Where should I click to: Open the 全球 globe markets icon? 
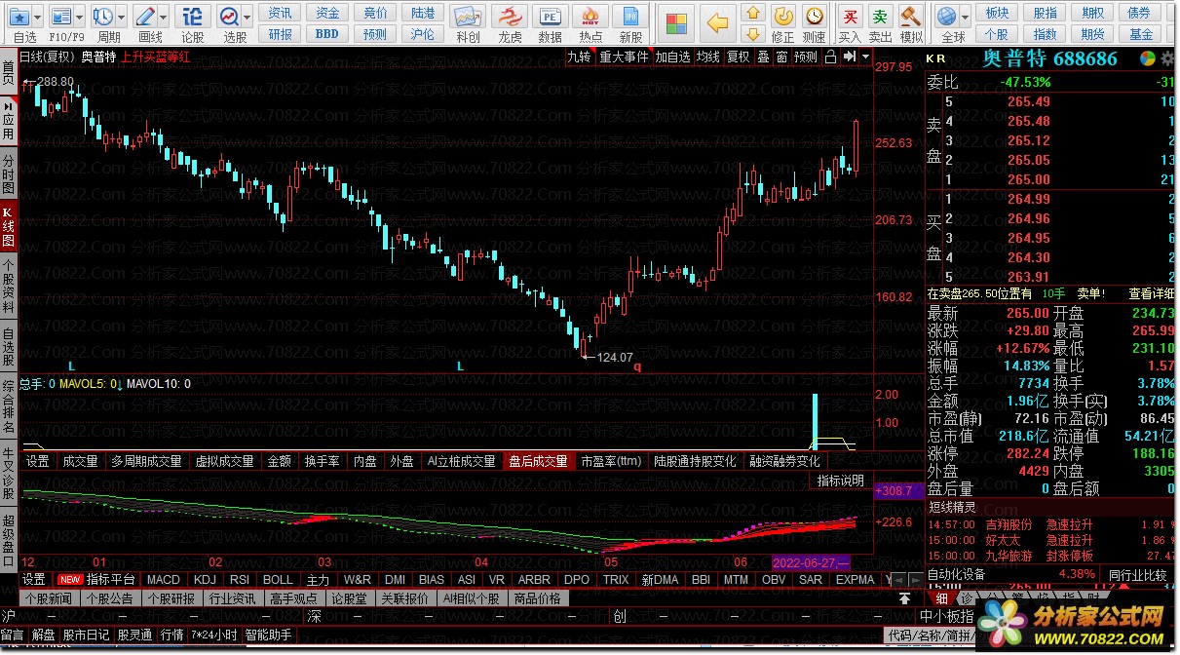947,17
